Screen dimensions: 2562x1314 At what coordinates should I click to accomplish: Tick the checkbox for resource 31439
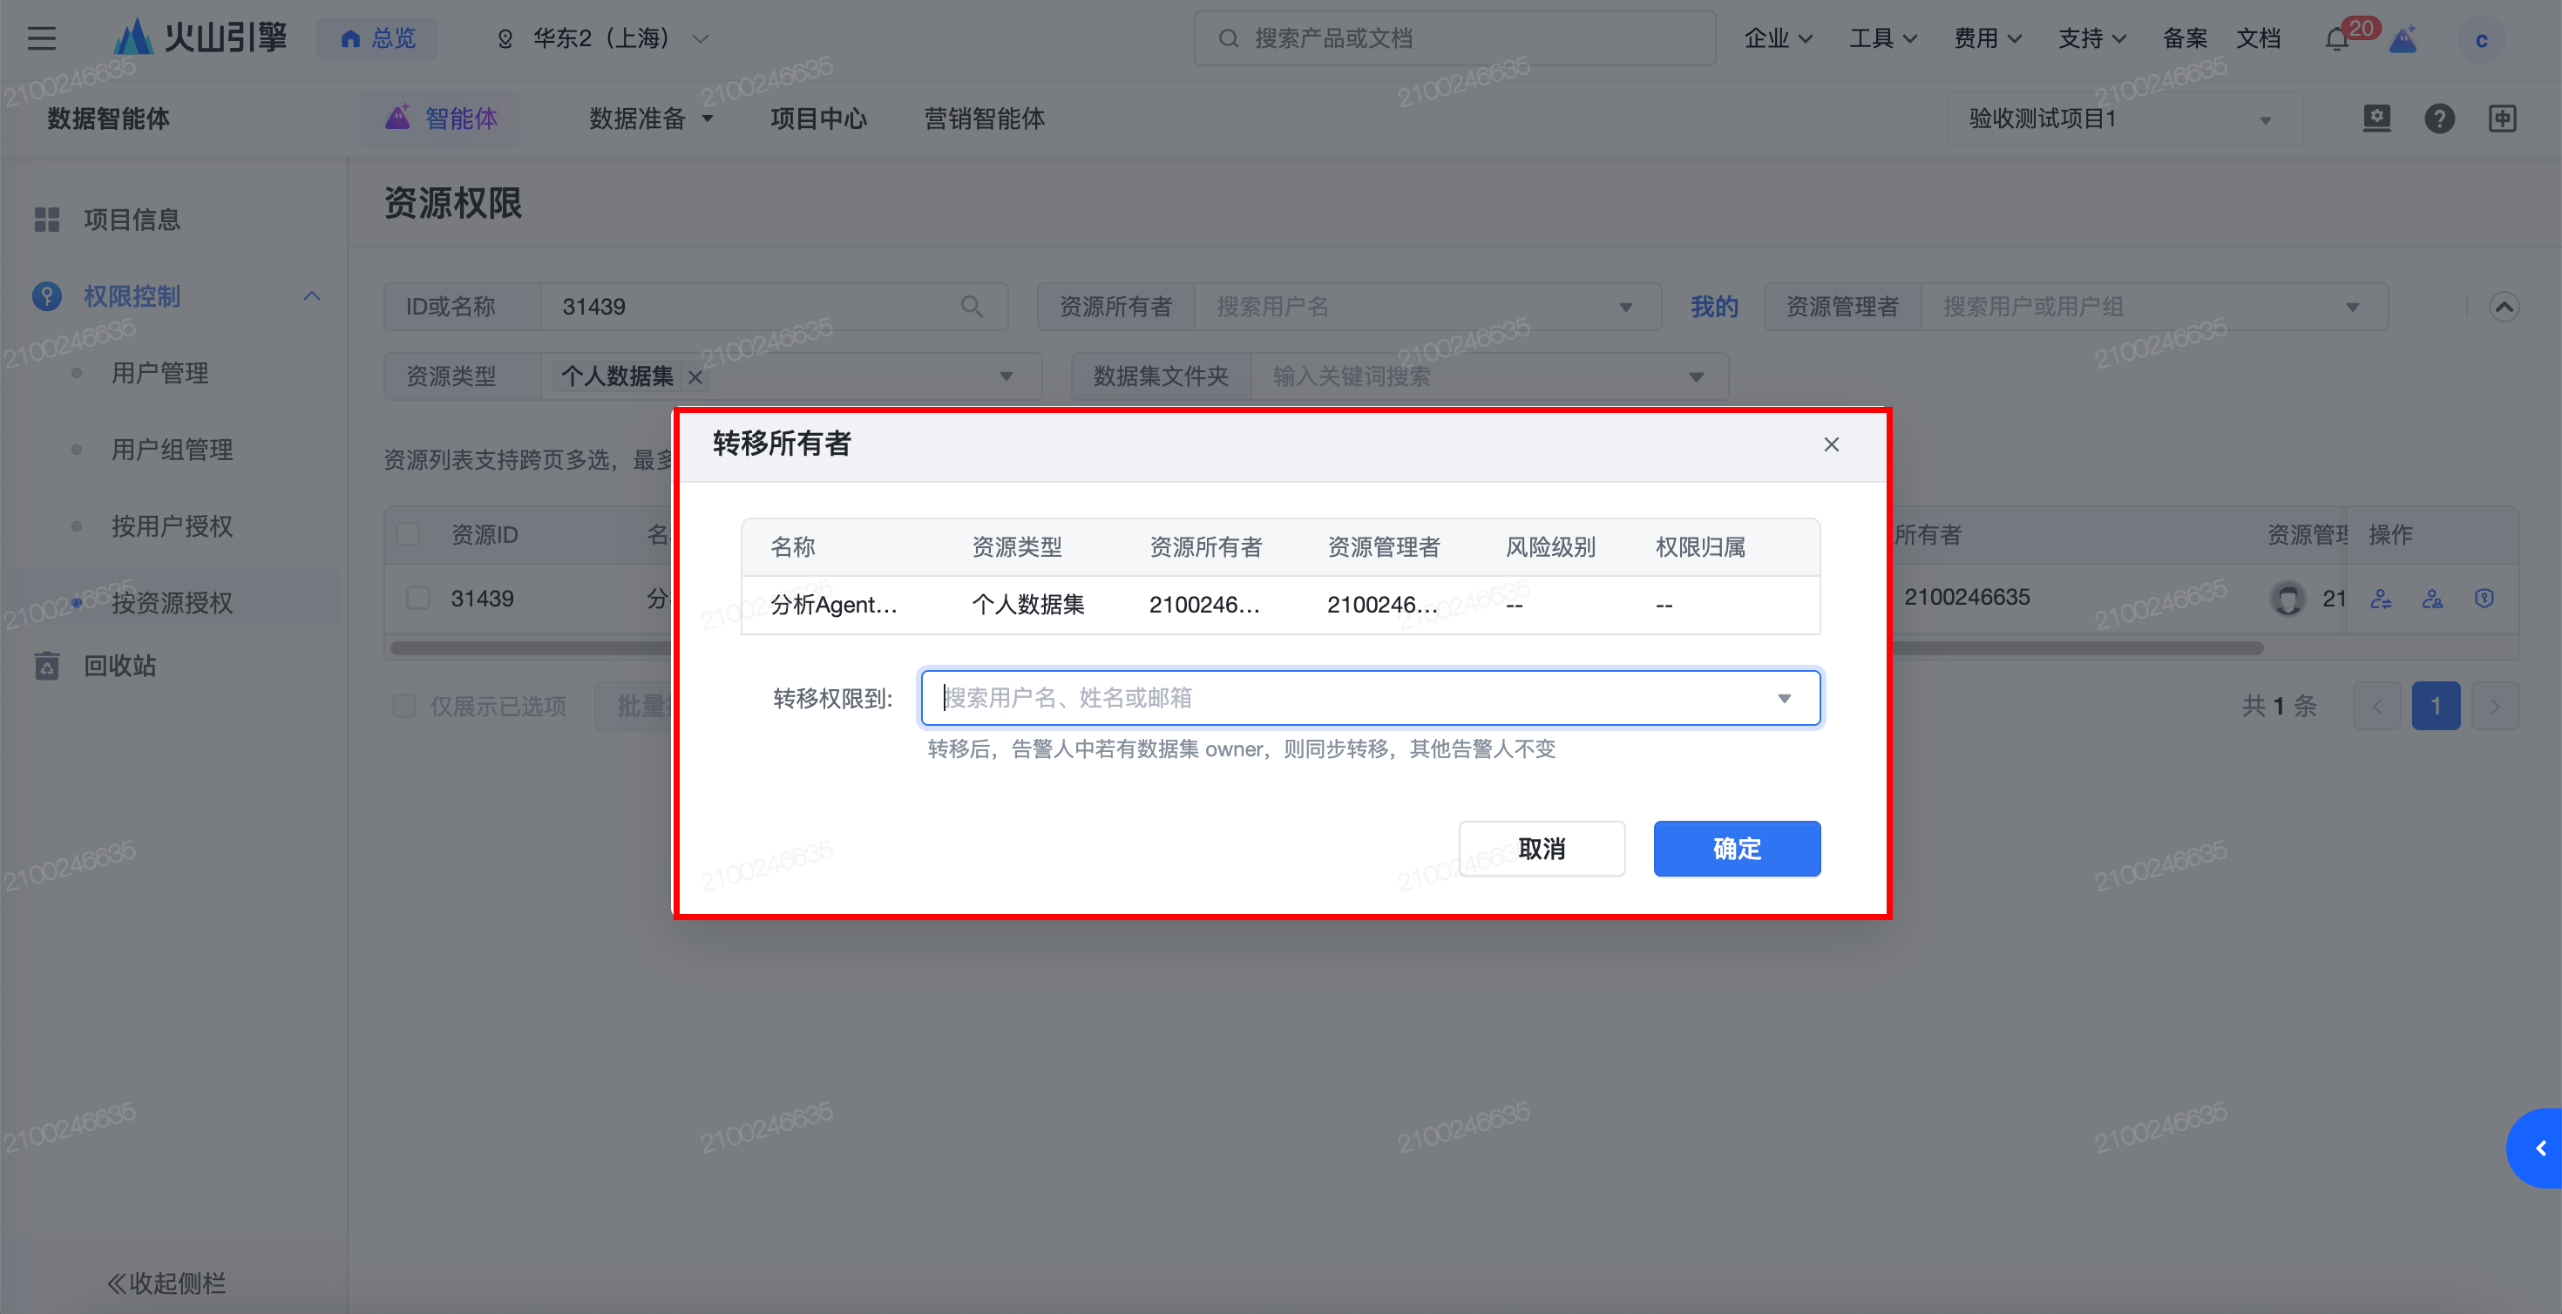coord(417,598)
